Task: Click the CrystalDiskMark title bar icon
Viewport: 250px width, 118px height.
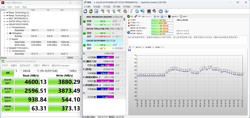Action: tap(3, 61)
